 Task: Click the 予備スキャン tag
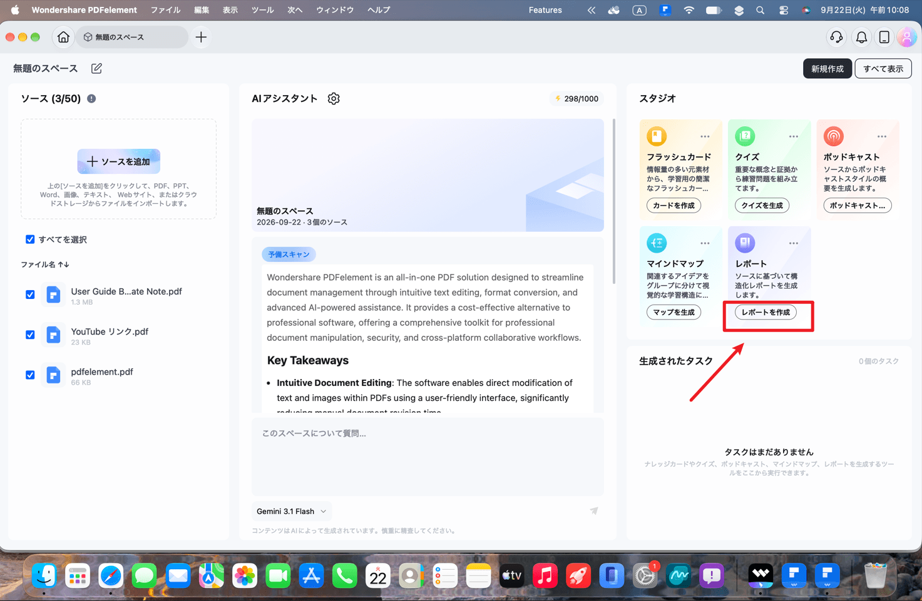(x=289, y=255)
